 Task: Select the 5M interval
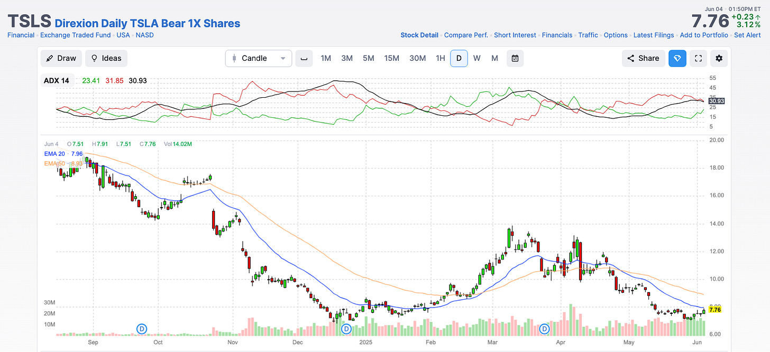pos(369,58)
